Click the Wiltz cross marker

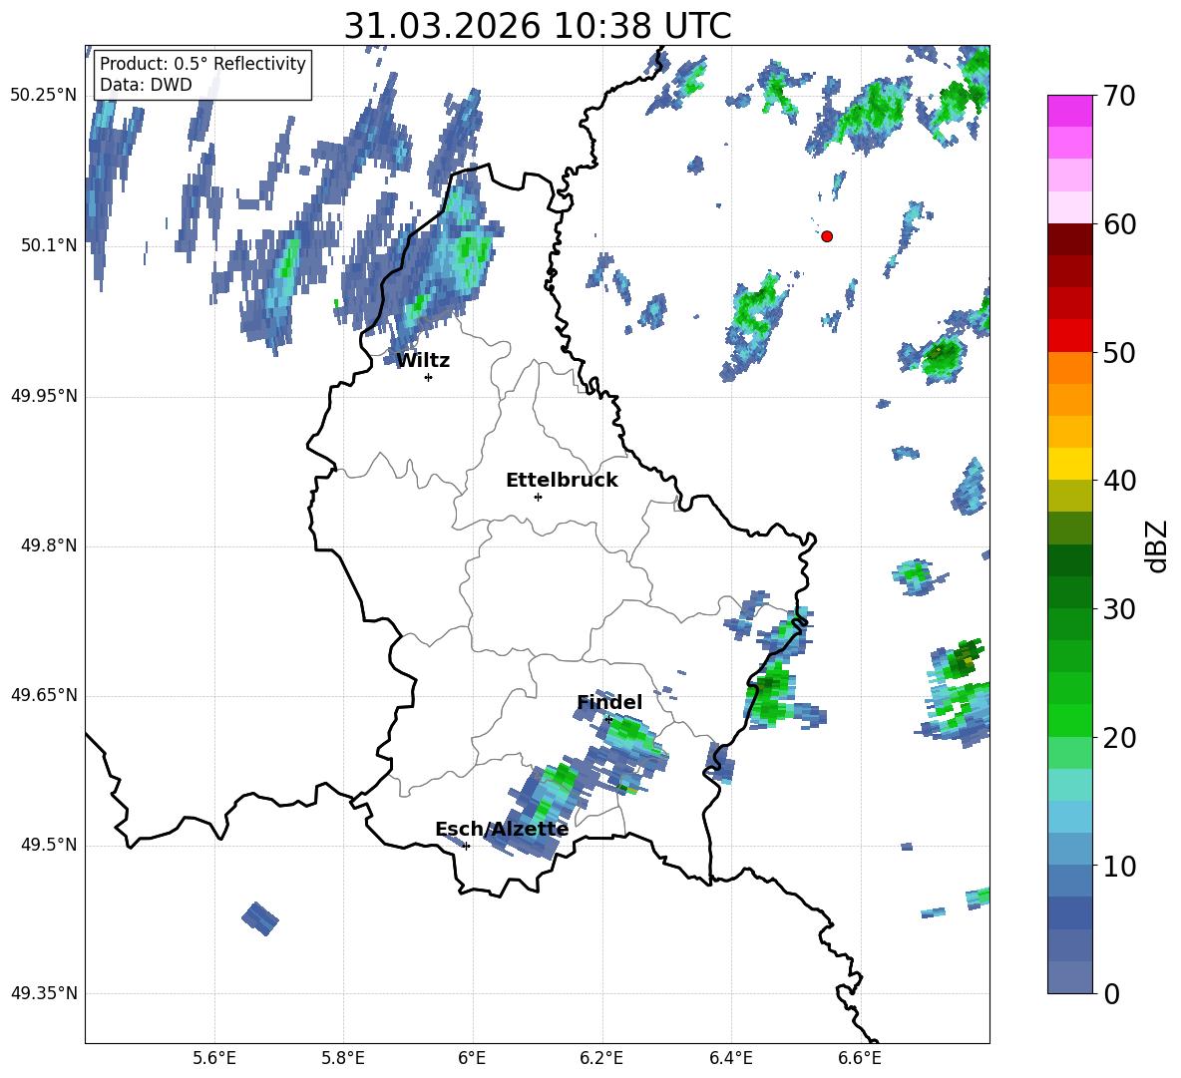tap(429, 377)
